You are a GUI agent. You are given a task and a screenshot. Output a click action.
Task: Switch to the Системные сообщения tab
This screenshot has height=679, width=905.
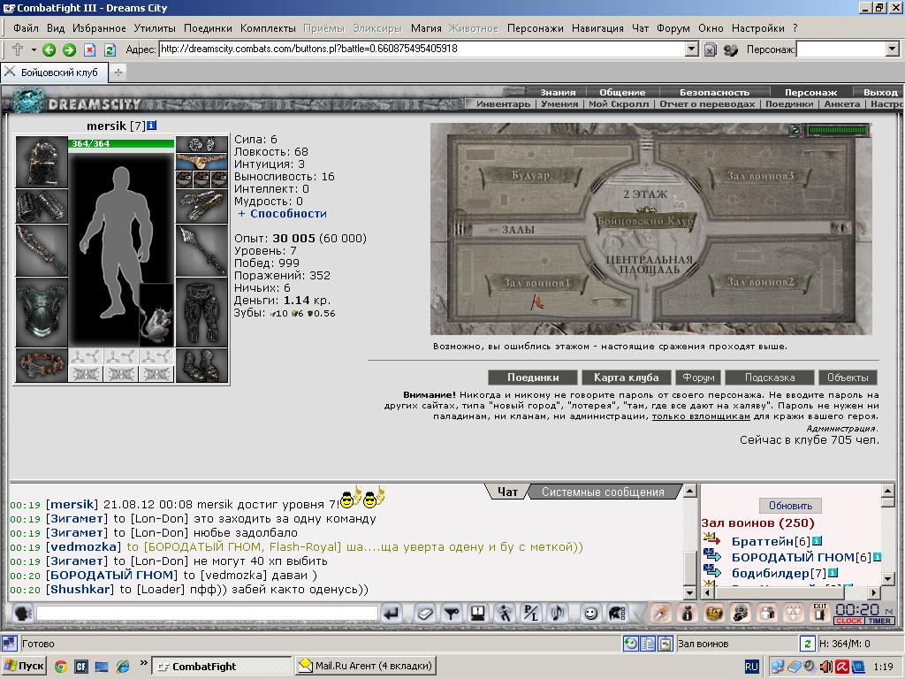click(603, 492)
